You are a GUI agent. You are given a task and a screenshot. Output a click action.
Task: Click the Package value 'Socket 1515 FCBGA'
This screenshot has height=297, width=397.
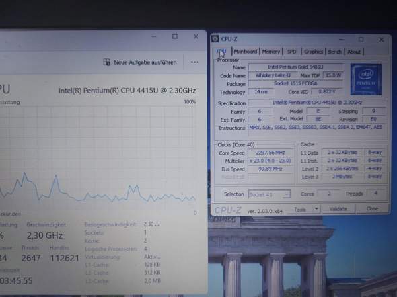295,83
